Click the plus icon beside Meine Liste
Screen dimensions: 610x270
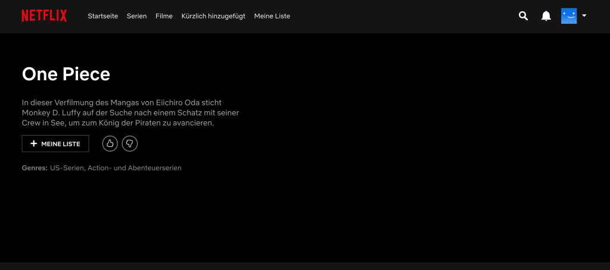click(x=34, y=144)
